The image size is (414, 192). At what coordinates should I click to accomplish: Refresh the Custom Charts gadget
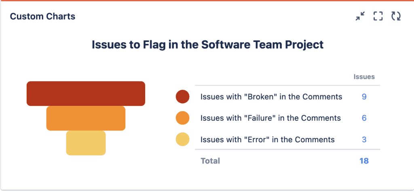pos(396,16)
